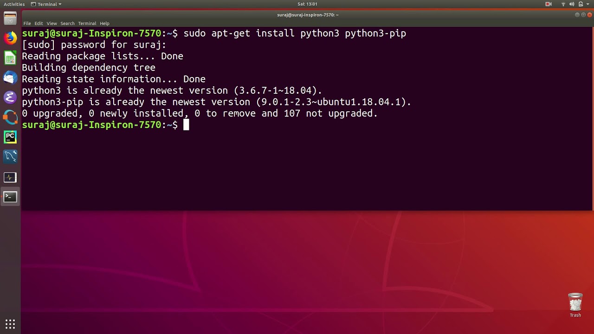Open the volume indicator

coord(572,4)
